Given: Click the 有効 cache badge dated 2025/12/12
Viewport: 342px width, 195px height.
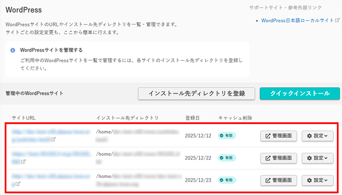Looking at the screenshot, I should [227, 136].
